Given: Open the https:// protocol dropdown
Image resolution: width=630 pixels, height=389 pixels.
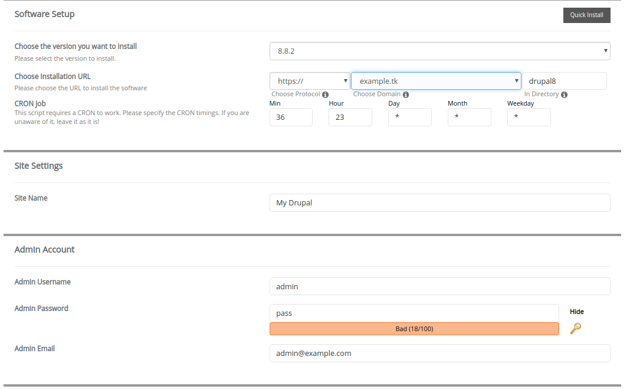Looking at the screenshot, I should point(309,81).
